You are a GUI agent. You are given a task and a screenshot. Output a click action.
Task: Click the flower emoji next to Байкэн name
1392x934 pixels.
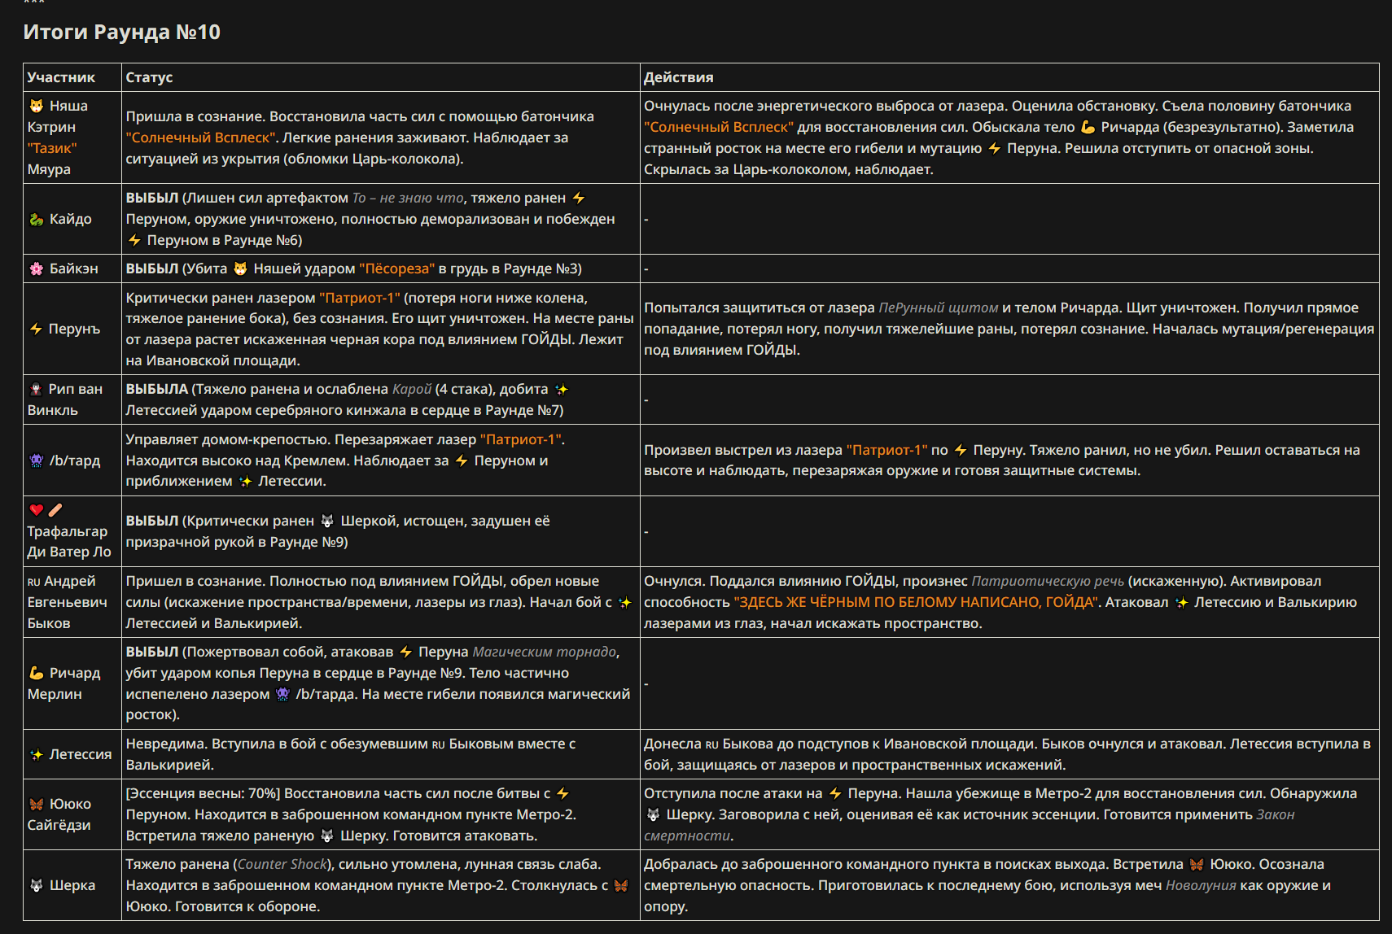click(x=36, y=268)
